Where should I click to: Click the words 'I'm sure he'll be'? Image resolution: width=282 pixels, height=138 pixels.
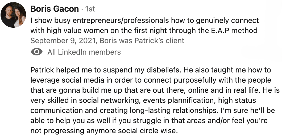coord(248,110)
